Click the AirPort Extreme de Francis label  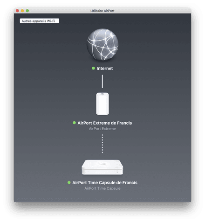coord(105,123)
